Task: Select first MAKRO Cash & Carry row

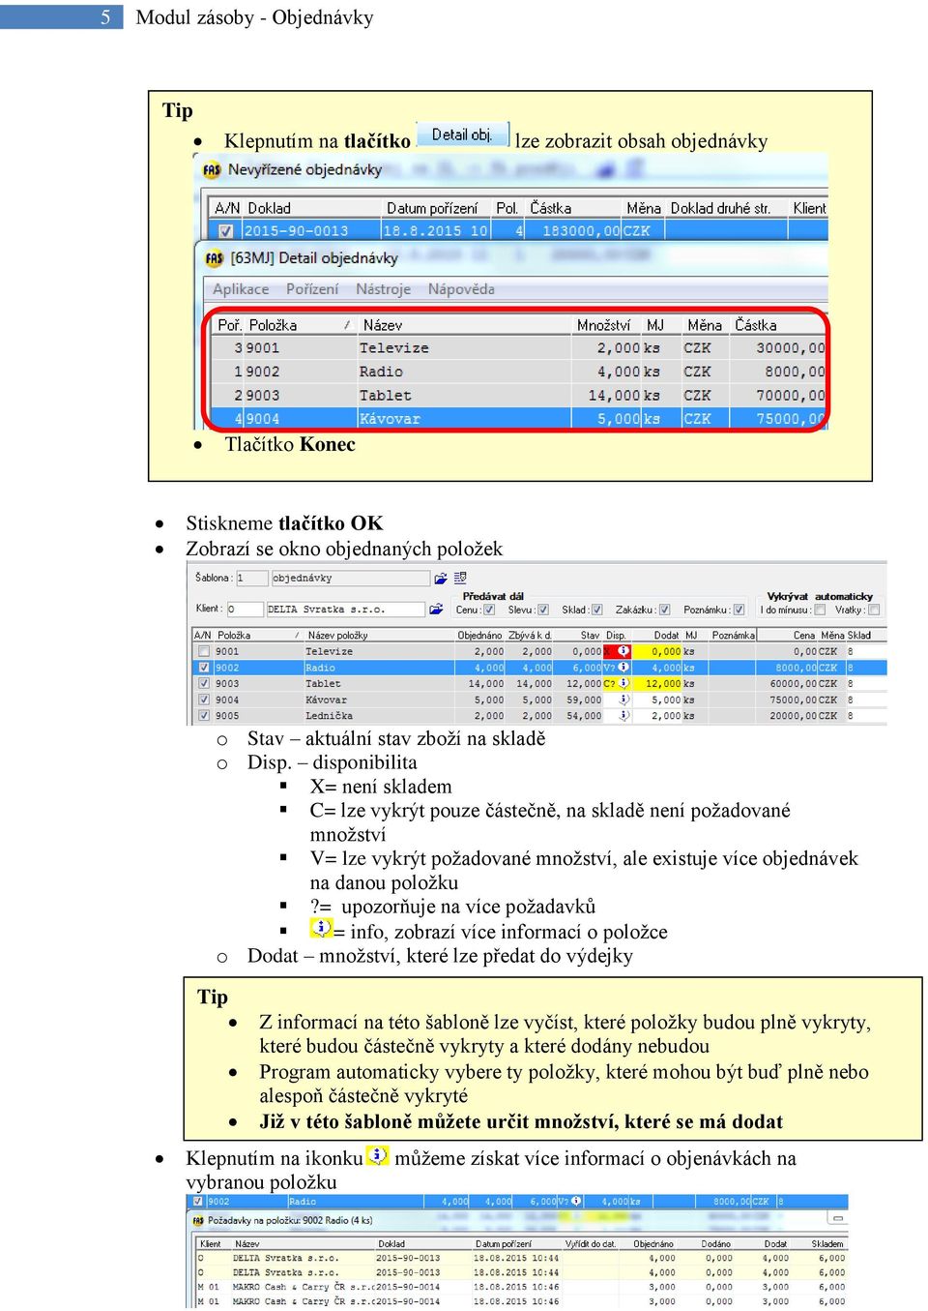Action: pos(520,1287)
